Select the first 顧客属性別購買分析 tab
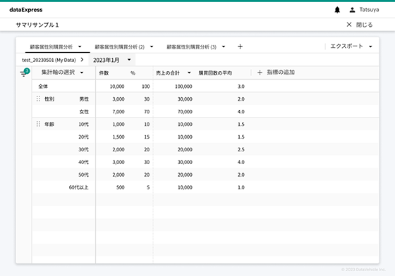This screenshot has height=276, width=395. pos(51,46)
